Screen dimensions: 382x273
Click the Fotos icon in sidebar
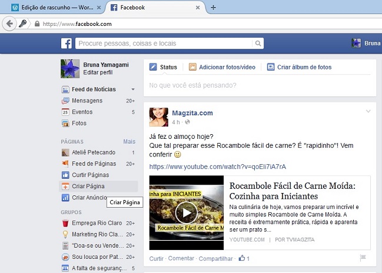(65, 123)
